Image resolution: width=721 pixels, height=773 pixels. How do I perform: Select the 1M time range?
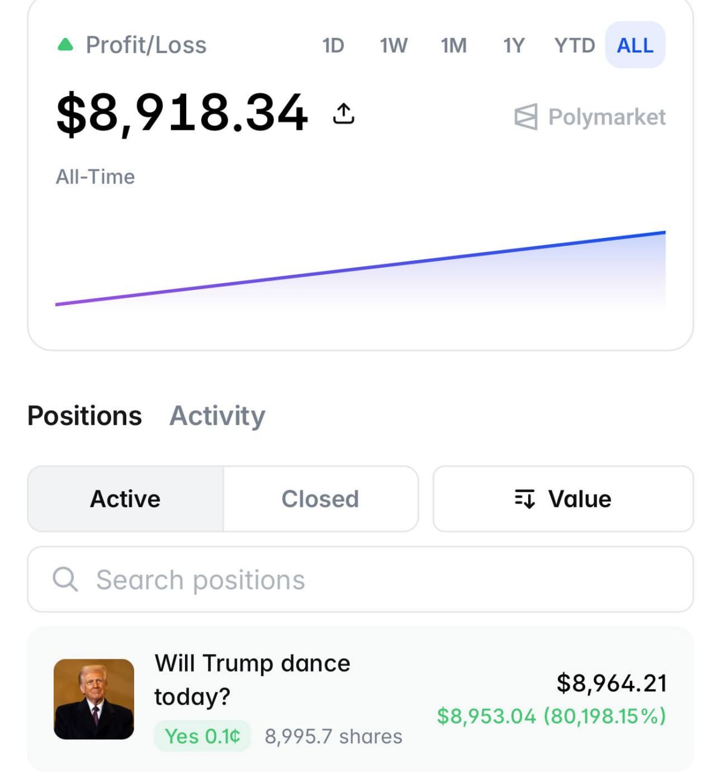(x=454, y=45)
